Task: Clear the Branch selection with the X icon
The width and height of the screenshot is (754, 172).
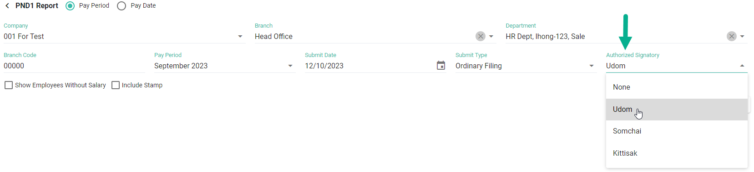Action: click(481, 36)
